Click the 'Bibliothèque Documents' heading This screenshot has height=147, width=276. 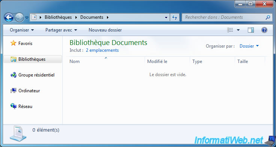tap(109, 42)
